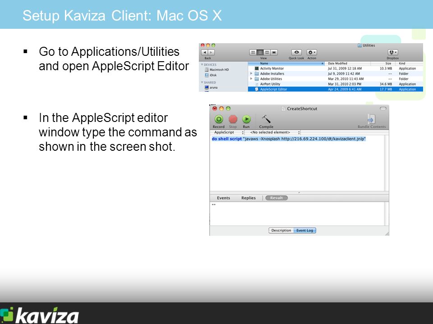The width and height of the screenshot is (433, 324).
Task: Click the CreateShortcut toolbar toggle pill
Action: [x=383, y=108]
